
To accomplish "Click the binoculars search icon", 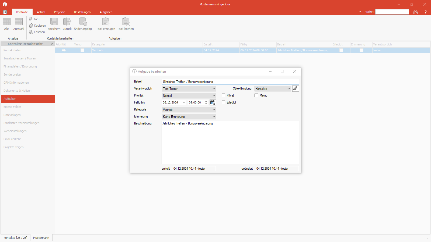I will (x=415, y=12).
